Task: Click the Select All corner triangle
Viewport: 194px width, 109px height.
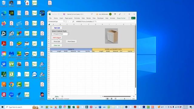Action: click(49, 24)
